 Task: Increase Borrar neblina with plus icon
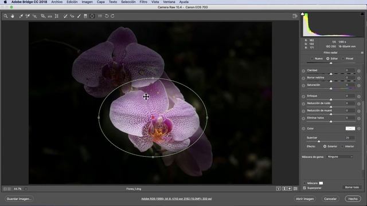point(358,78)
